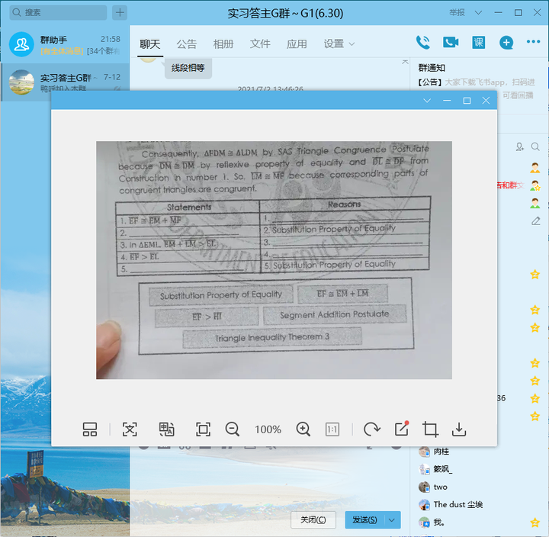Open the image viewer title bar dropdown chevron
This screenshot has width=549, height=537.
pos(427,101)
